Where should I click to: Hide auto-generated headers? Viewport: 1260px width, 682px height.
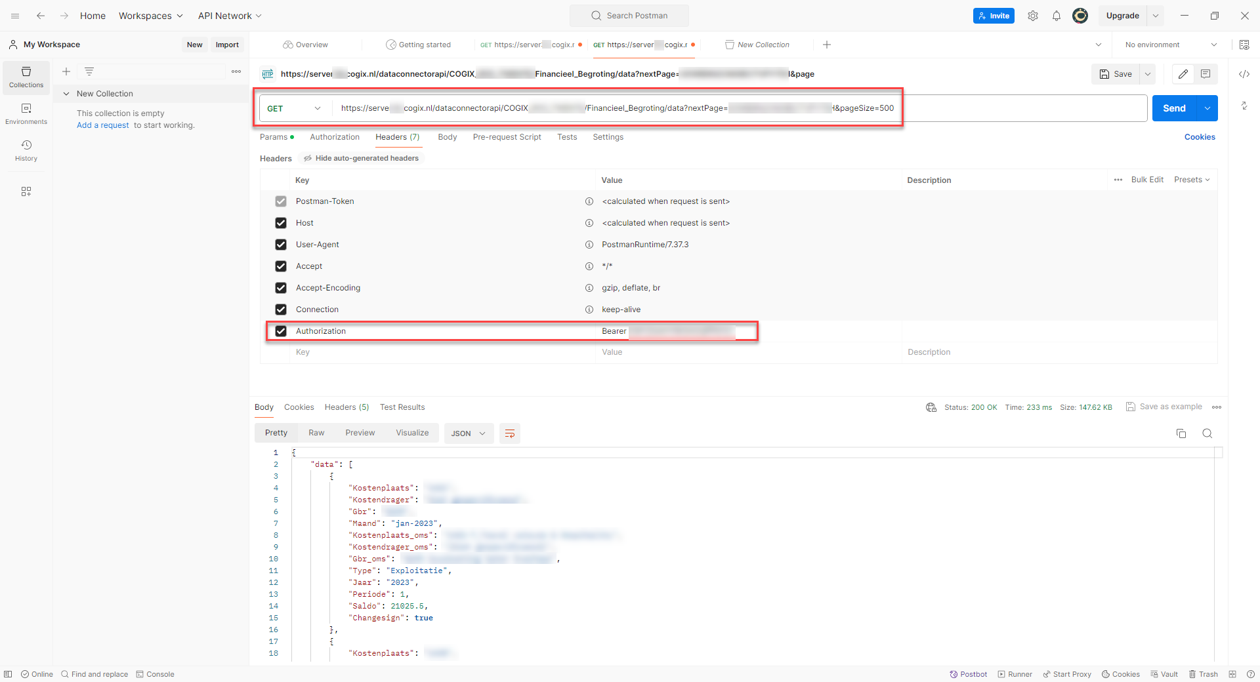coord(361,158)
